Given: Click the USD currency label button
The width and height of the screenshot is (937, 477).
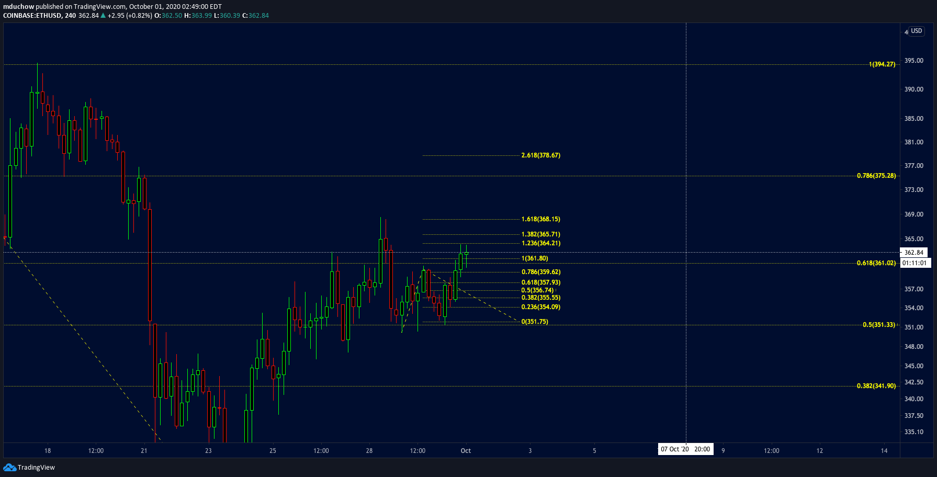Looking at the screenshot, I should pyautogui.click(x=917, y=31).
